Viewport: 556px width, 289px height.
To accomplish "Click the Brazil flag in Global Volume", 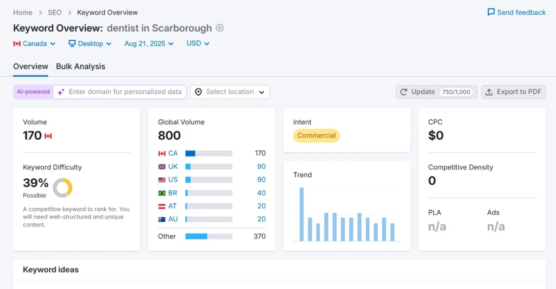I will click(x=162, y=193).
